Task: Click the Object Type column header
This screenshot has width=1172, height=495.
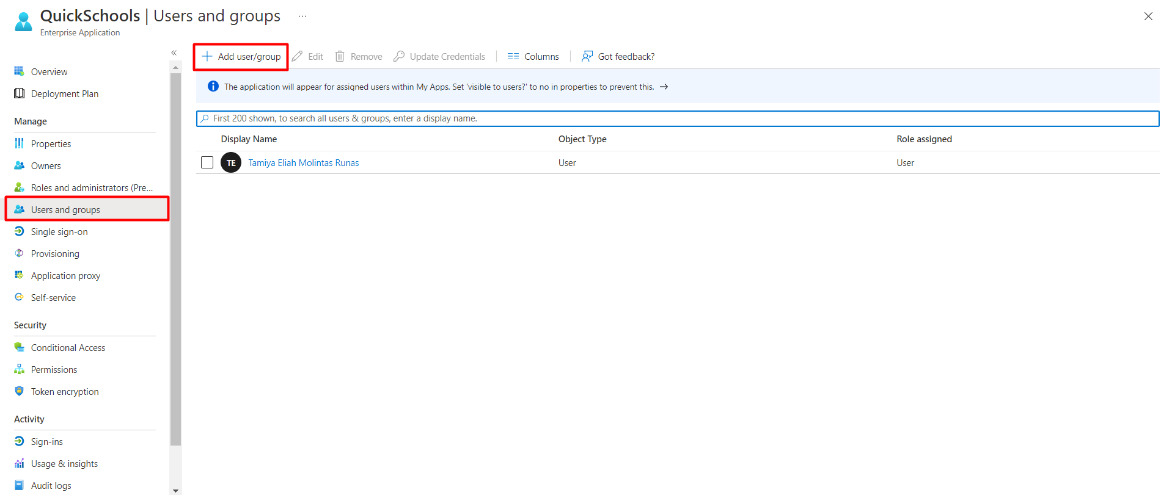Action: coord(582,139)
